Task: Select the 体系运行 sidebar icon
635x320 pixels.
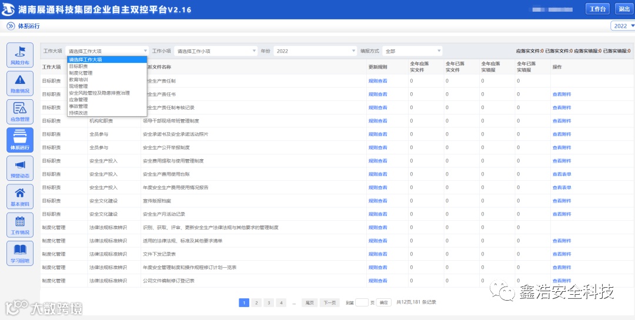Action: click(20, 140)
